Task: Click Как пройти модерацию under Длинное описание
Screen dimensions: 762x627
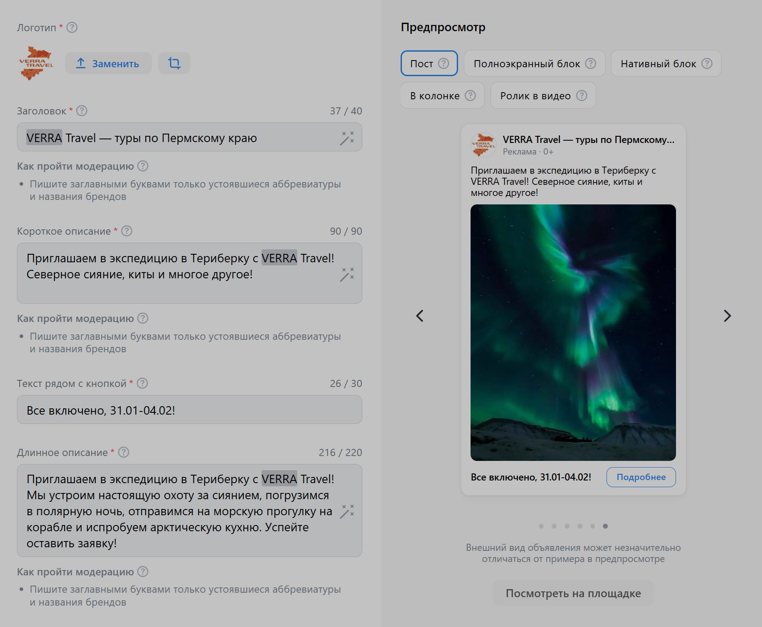Action: (75, 572)
